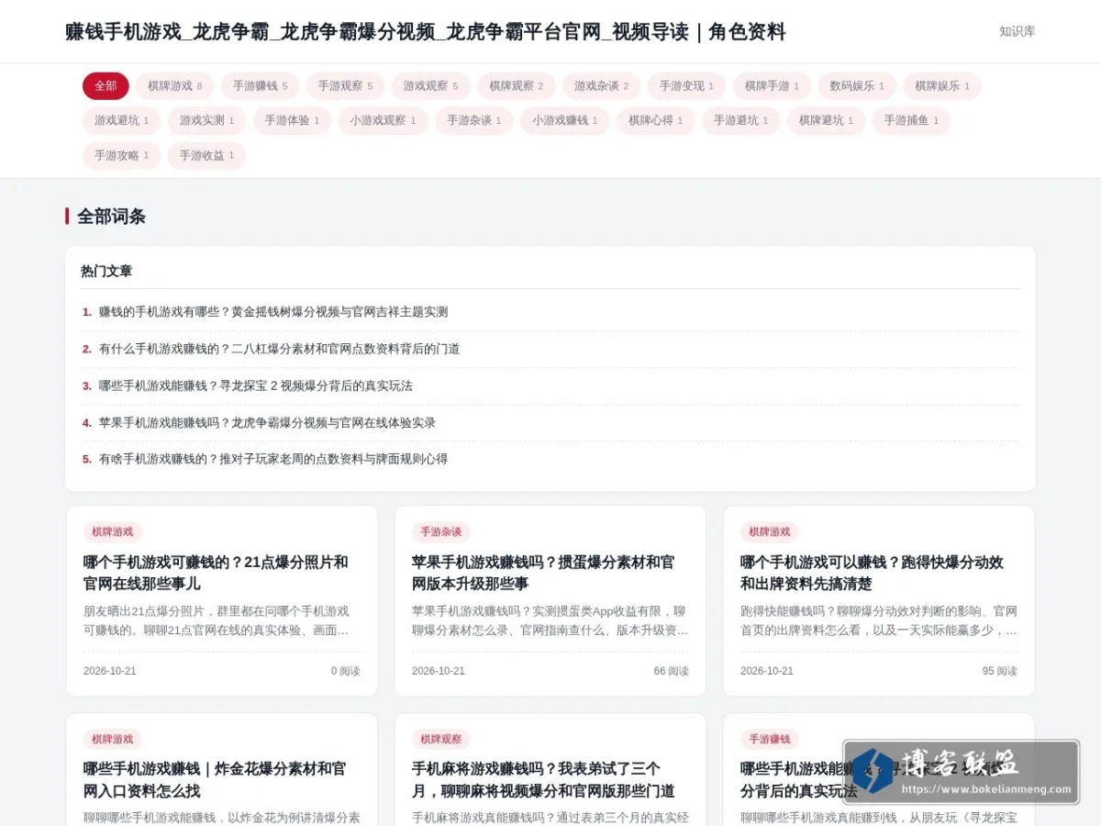Screen dimensions: 1101x826
Task: Filter by 小游戏观察 1 tag
Action: coord(383,120)
